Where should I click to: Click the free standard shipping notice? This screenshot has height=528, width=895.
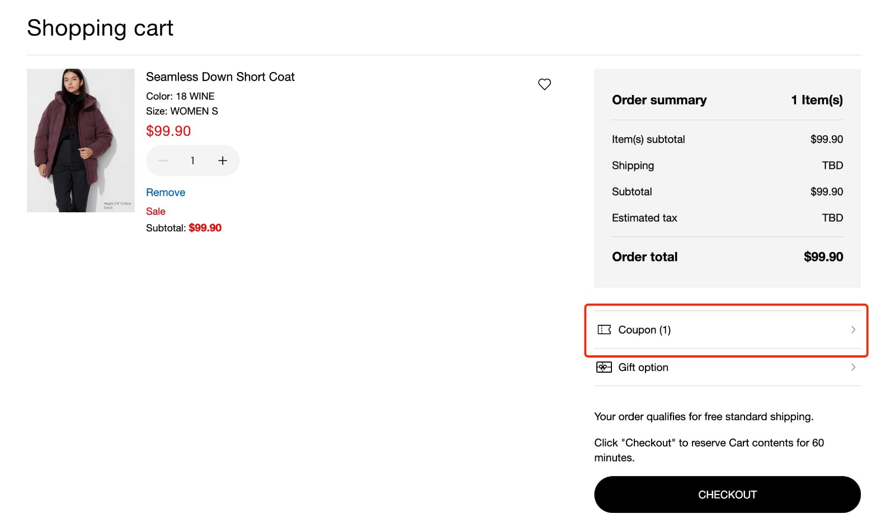click(x=704, y=416)
